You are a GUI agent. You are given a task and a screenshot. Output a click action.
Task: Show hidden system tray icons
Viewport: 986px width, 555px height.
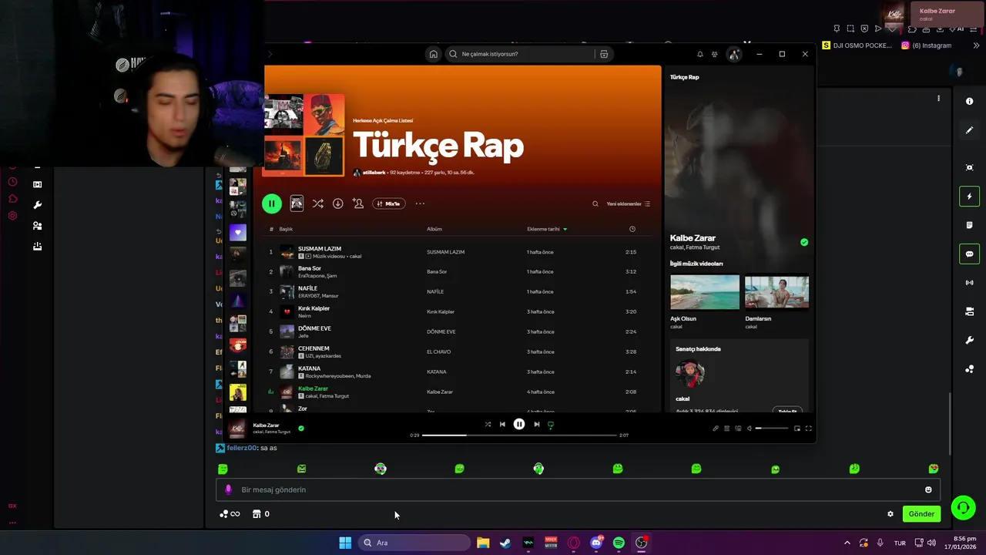[847, 543]
